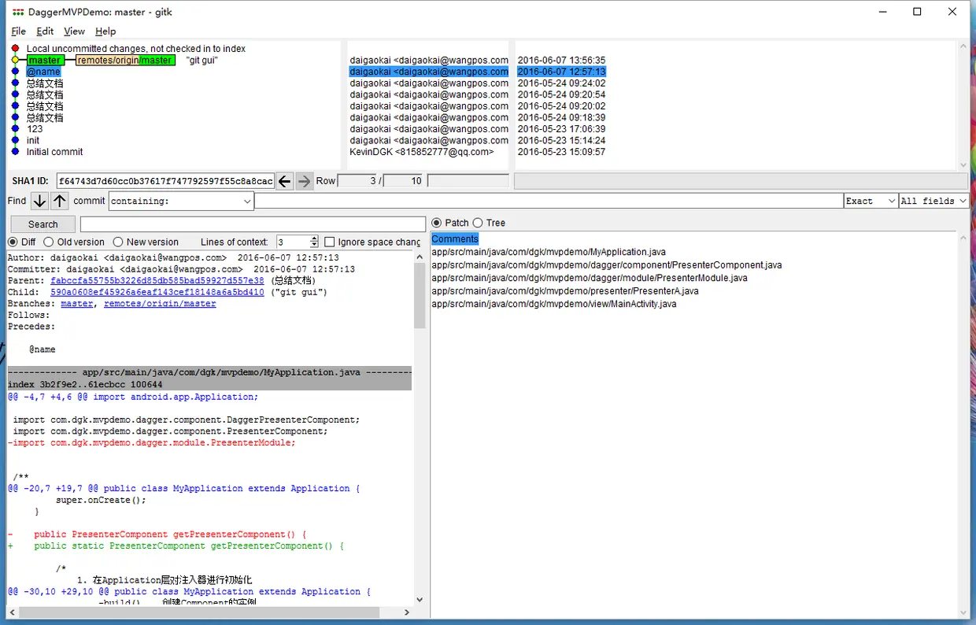Select PresenterA.java in file list

tap(565, 291)
